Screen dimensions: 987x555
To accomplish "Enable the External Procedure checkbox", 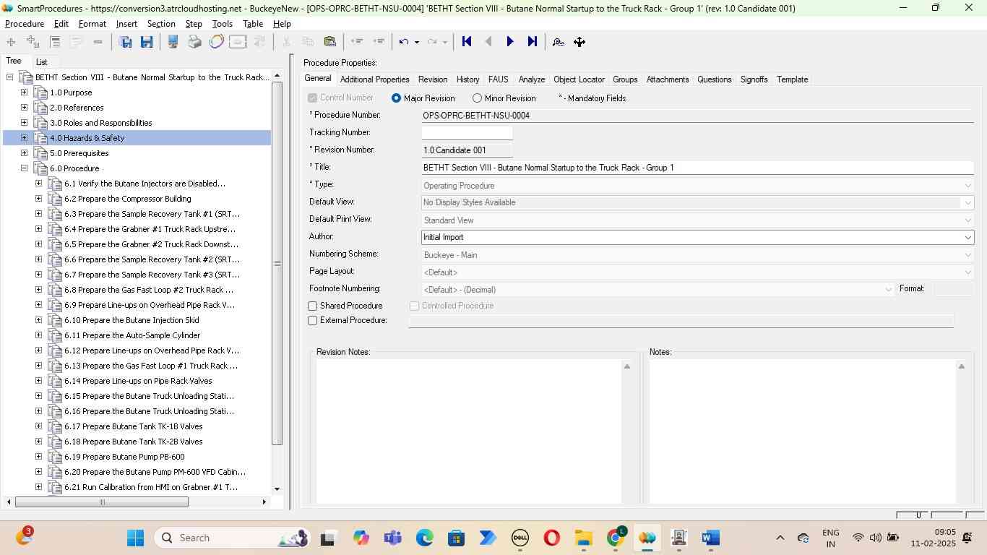I will click(313, 320).
